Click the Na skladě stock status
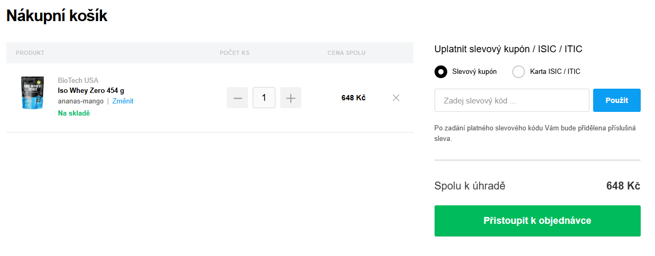 (x=74, y=113)
